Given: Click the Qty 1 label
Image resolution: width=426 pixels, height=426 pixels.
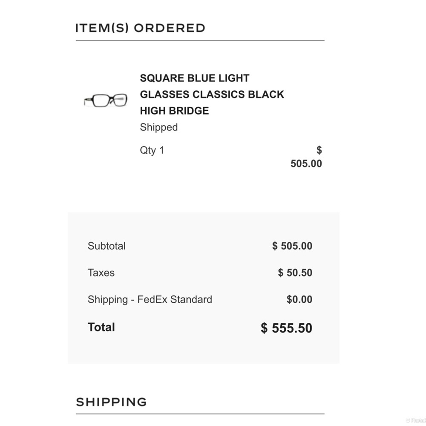Looking at the screenshot, I should [x=152, y=150].
